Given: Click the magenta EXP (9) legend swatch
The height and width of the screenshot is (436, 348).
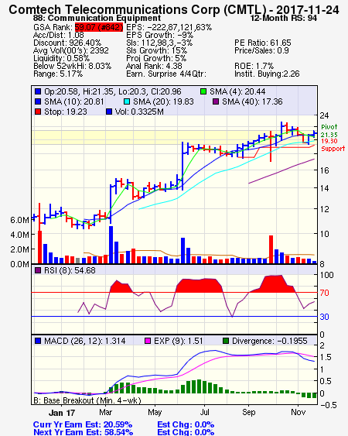Looking at the screenshot, I should pyautogui.click(x=148, y=341).
